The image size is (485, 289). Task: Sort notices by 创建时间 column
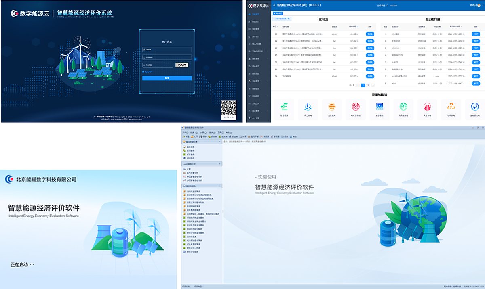[353, 27]
